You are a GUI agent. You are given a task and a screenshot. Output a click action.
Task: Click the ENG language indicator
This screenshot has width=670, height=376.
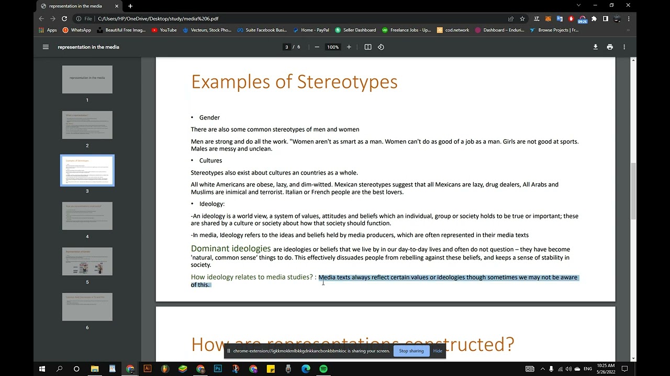588,369
